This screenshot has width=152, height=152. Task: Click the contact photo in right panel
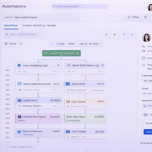coord(146,38)
